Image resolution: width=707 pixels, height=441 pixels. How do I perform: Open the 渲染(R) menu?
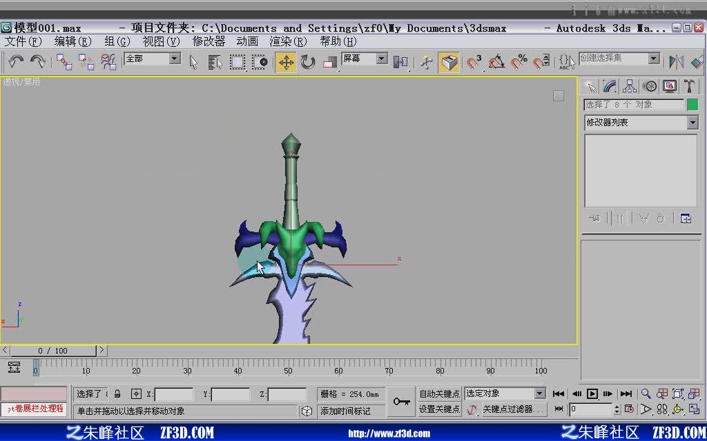(288, 41)
